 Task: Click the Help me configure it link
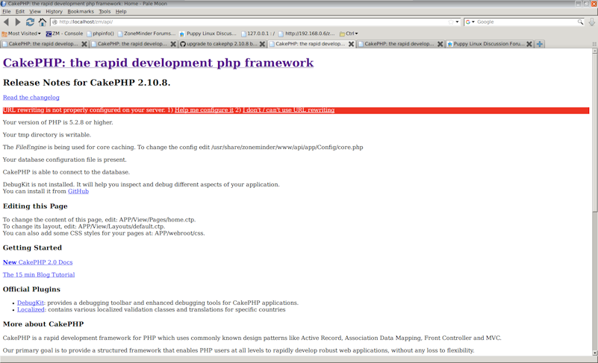click(204, 110)
